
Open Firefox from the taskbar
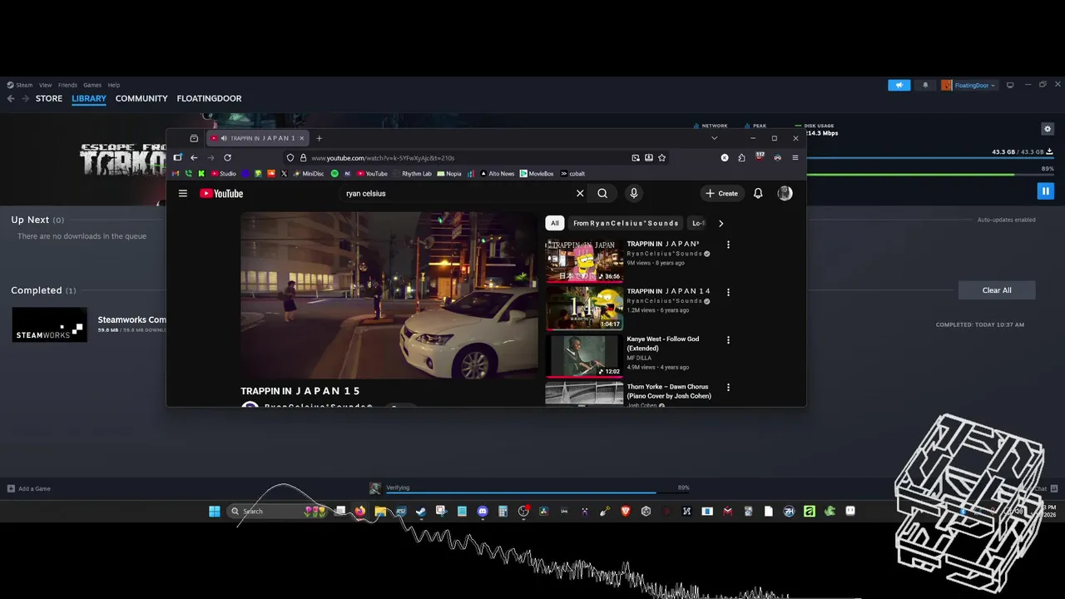(360, 511)
